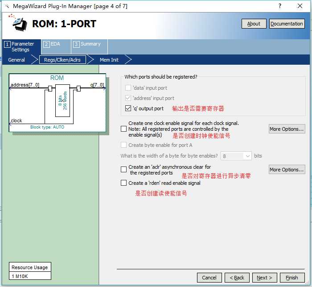This screenshot has width=312, height=287.
Task: Click the '8 bits 256 words' memory block
Action: pyautogui.click(x=62, y=100)
